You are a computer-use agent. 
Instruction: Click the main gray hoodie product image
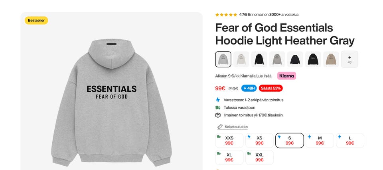click(111, 102)
